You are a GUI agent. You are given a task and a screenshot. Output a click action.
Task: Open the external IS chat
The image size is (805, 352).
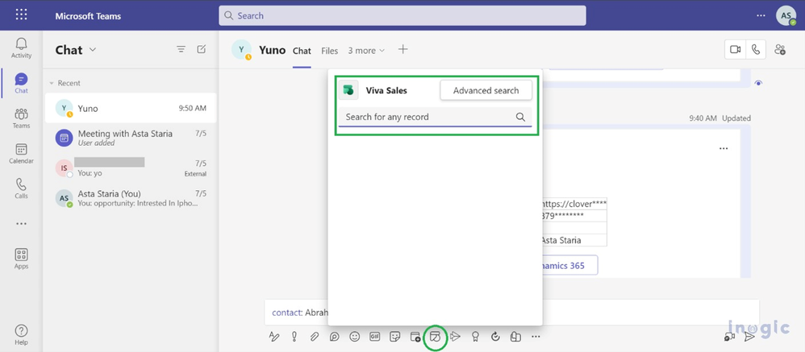point(131,168)
